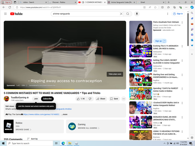Open ToadBoiGaming channel avatar
The image size is (195, 146).
point(6,99)
